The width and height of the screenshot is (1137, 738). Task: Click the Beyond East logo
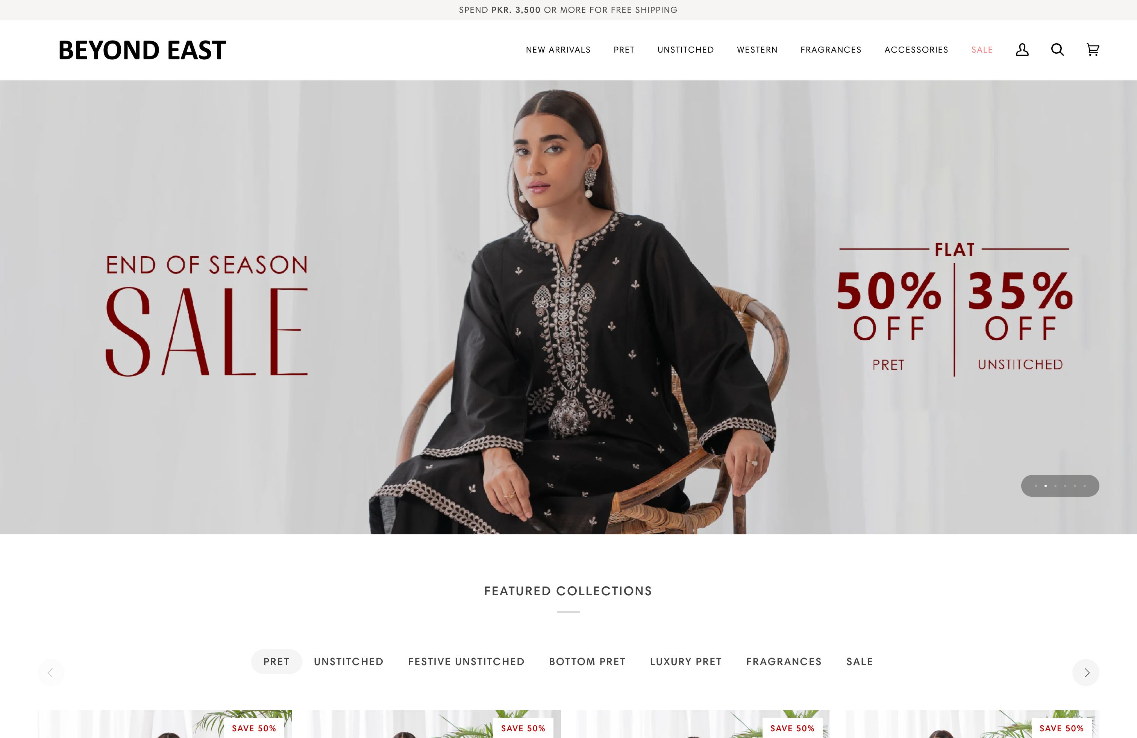point(142,50)
